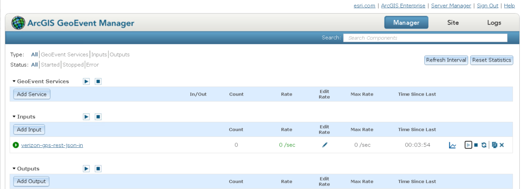
Task: Start all Outputs using play icon
Action: point(87,169)
